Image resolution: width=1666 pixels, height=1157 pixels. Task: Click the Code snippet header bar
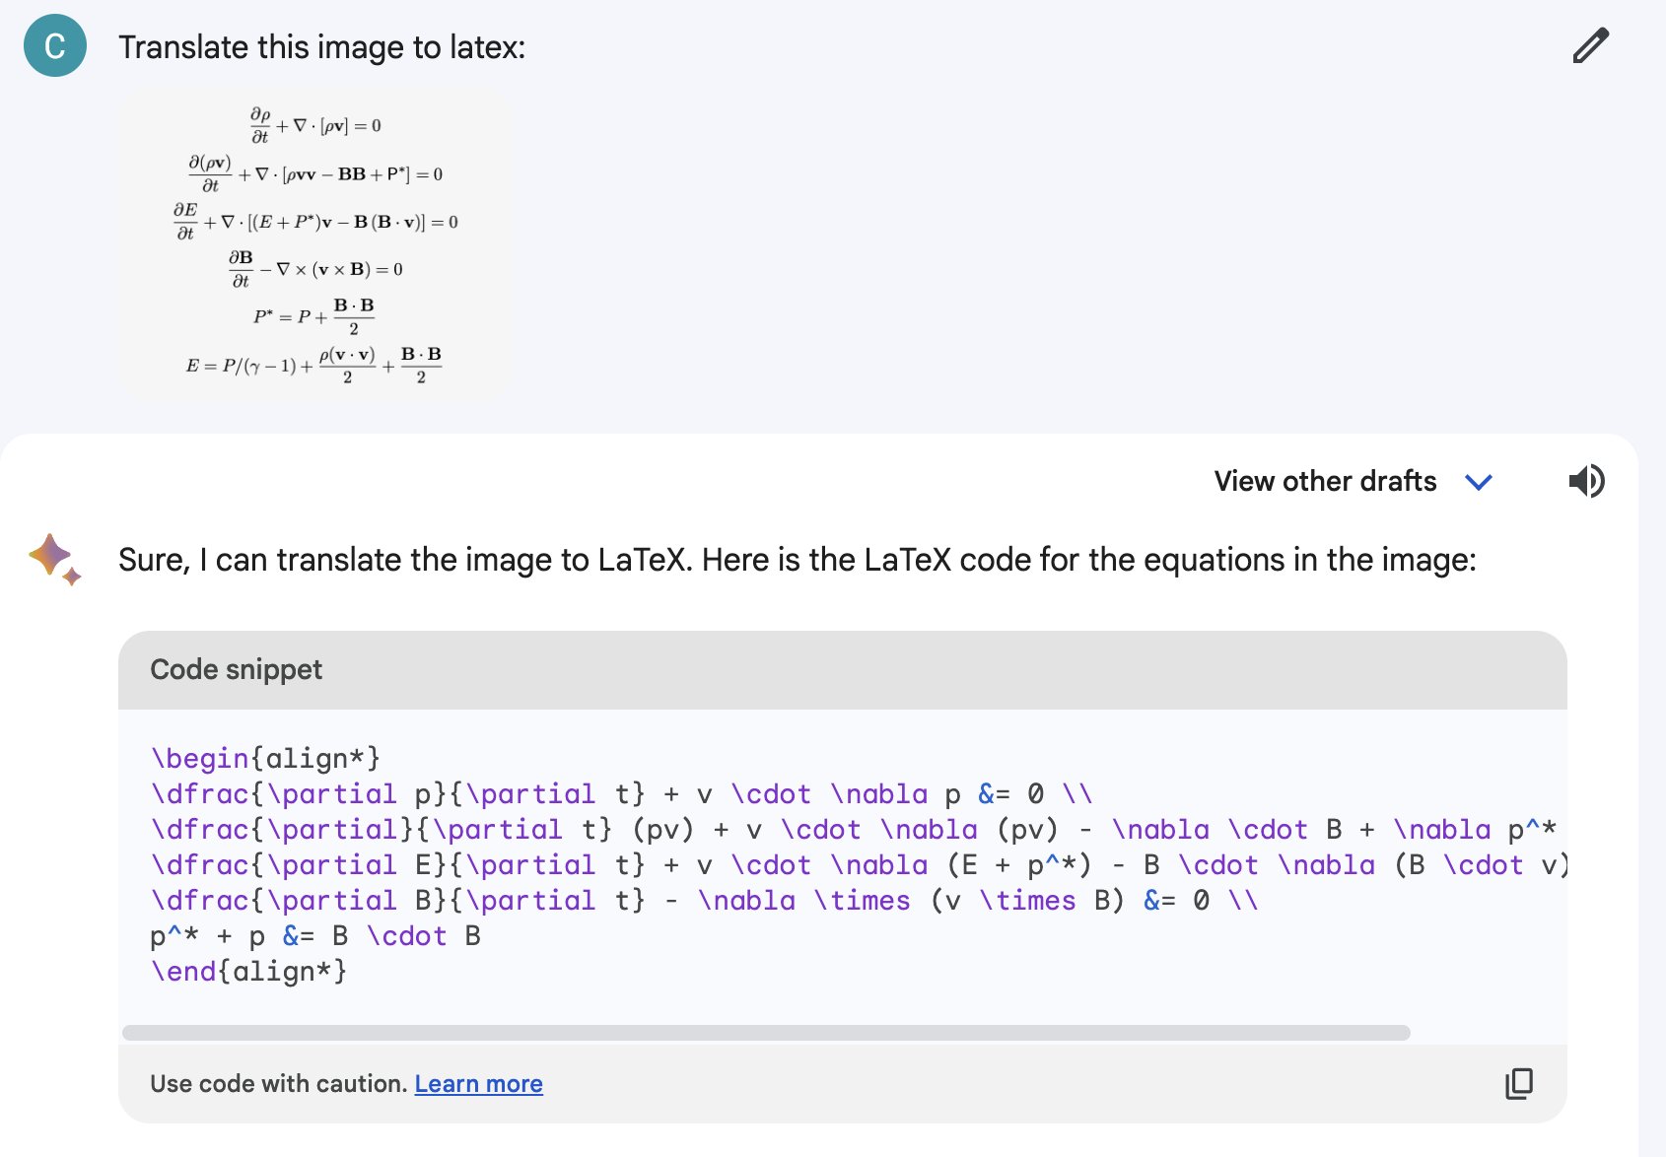tap(842, 670)
